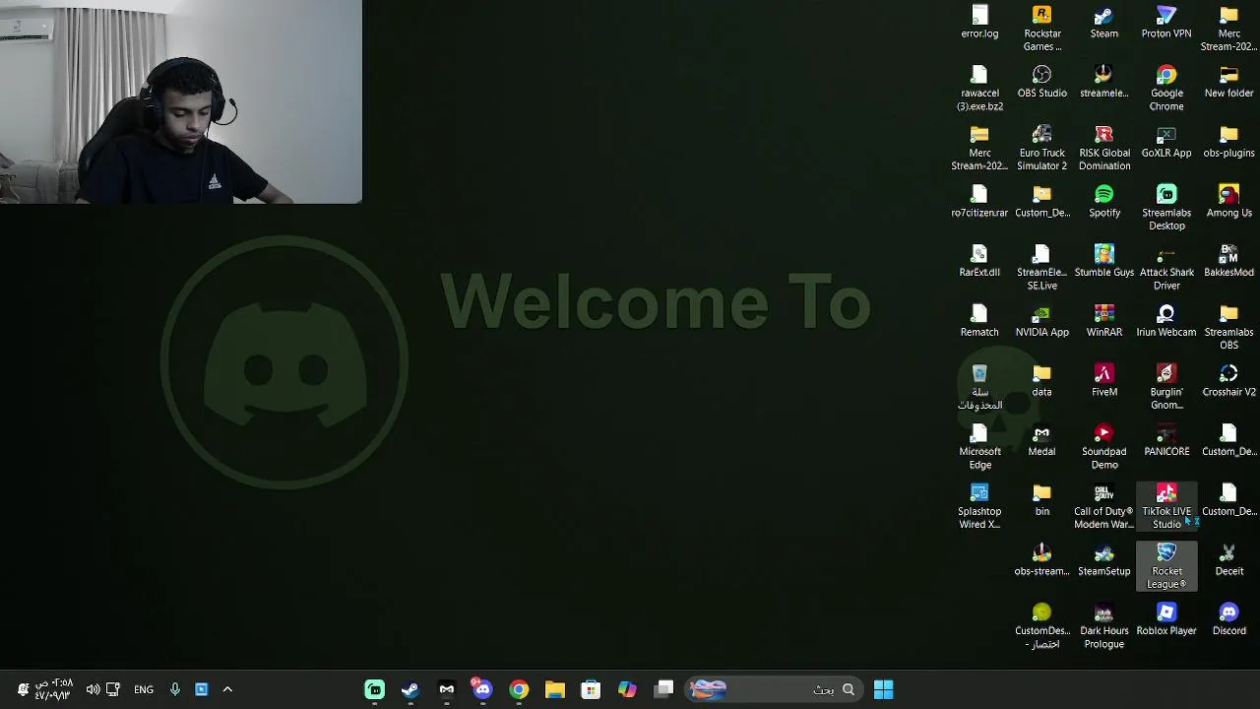
Task: Open the Among Us shortcut
Action: (1228, 202)
